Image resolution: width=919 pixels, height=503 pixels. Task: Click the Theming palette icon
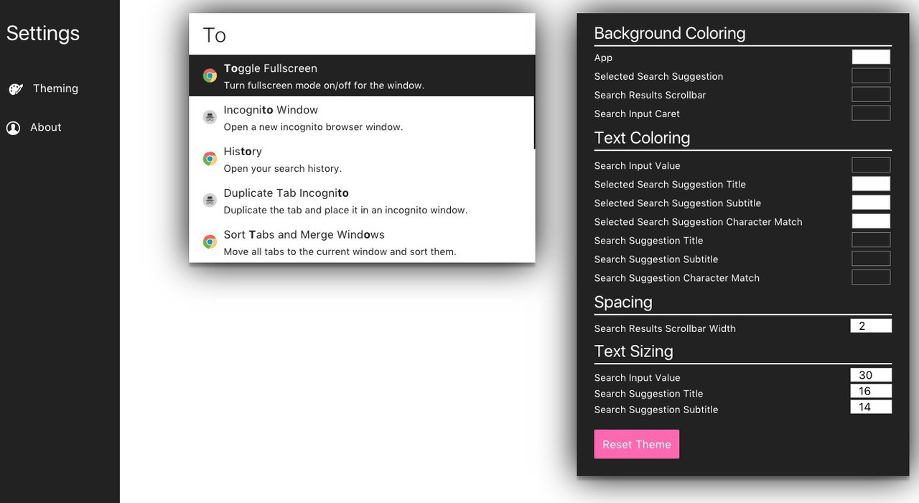[x=15, y=89]
